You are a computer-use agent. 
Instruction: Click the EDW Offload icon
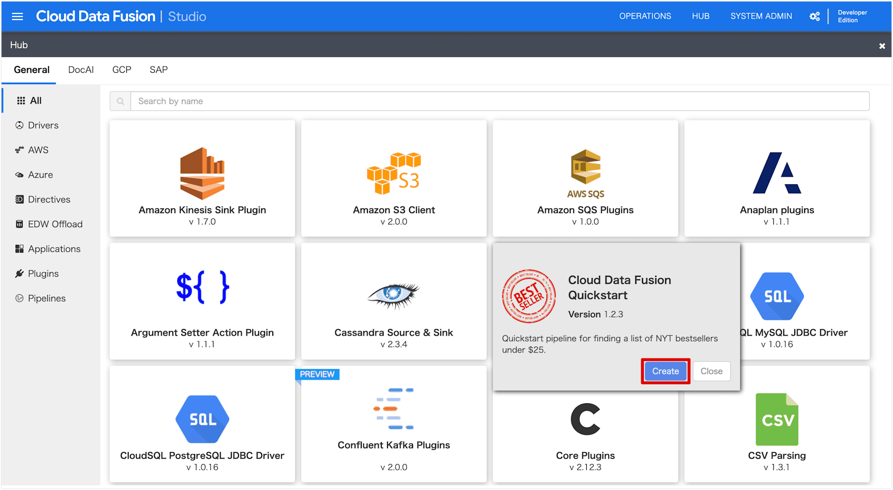pos(19,224)
